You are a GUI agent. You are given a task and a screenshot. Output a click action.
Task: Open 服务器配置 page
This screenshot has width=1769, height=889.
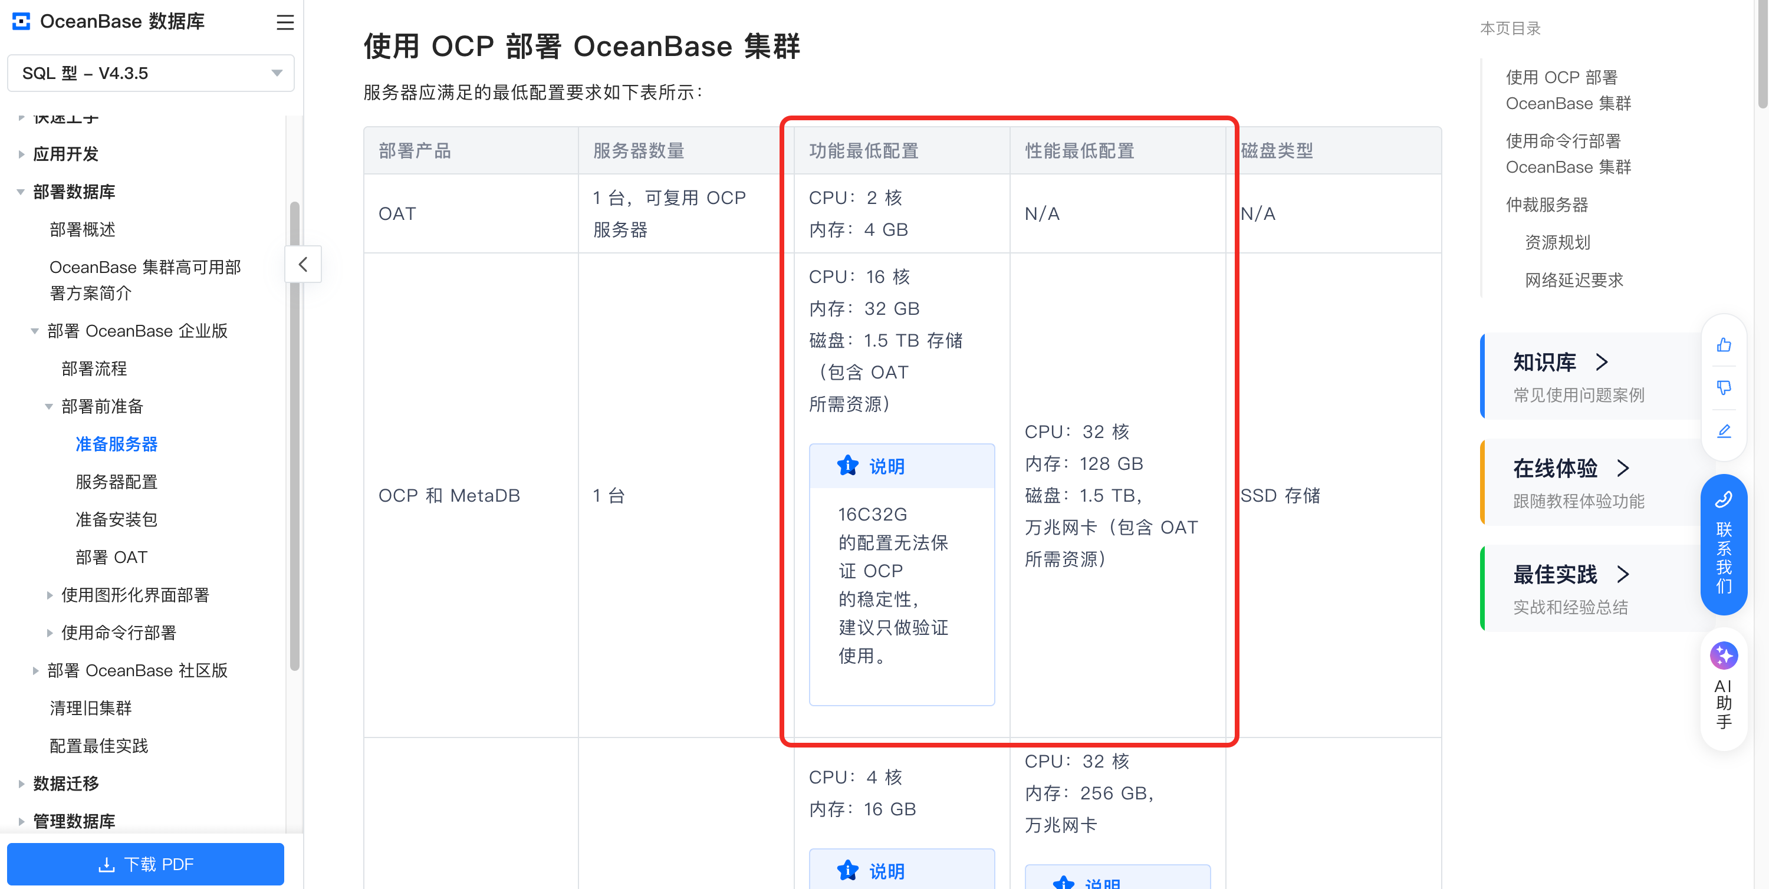(x=117, y=482)
